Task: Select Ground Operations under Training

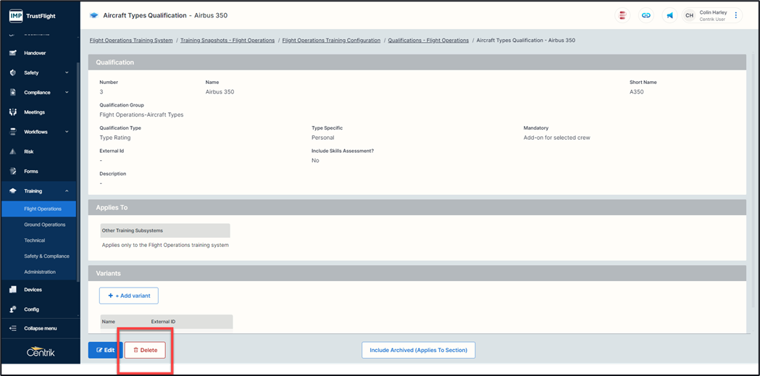Action: pos(45,225)
